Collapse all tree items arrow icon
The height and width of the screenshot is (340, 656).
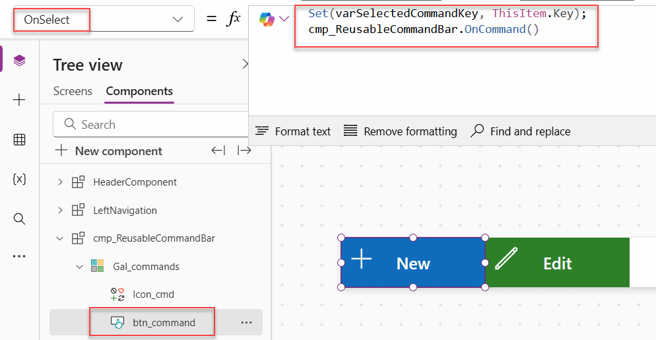218,151
